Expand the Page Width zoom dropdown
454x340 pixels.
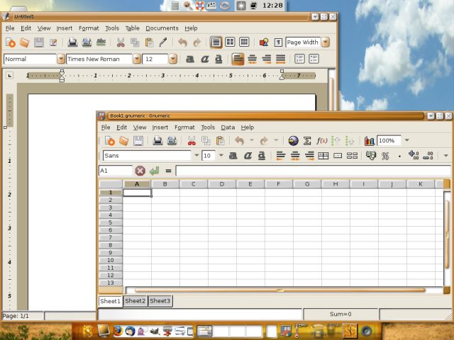point(325,42)
